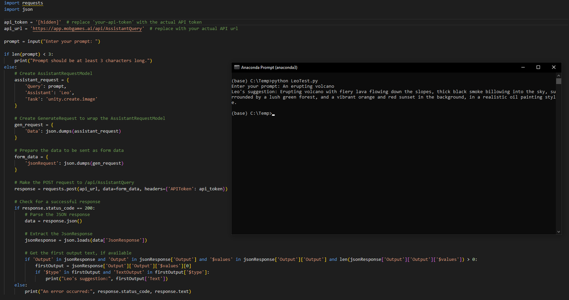The image size is (569, 300).
Task: Click the 'firstOutput = jsonResponse[...]' line
Action: tap(113, 266)
